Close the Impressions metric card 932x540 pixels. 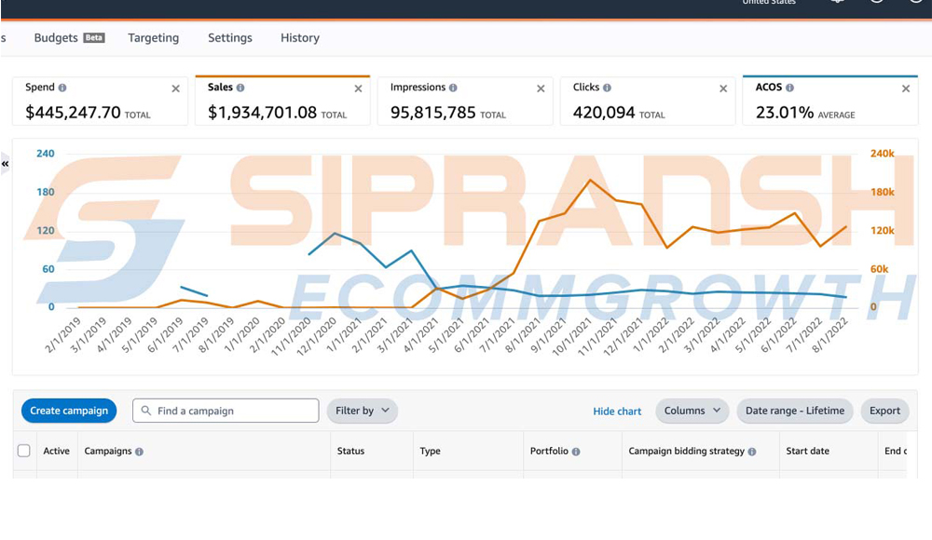tap(541, 88)
